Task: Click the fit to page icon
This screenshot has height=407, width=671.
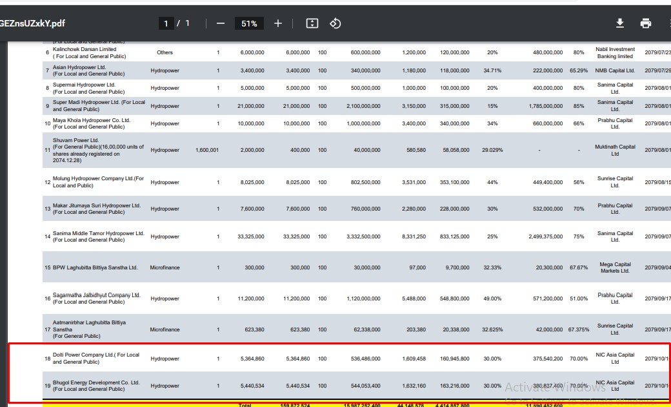Action: point(312,23)
